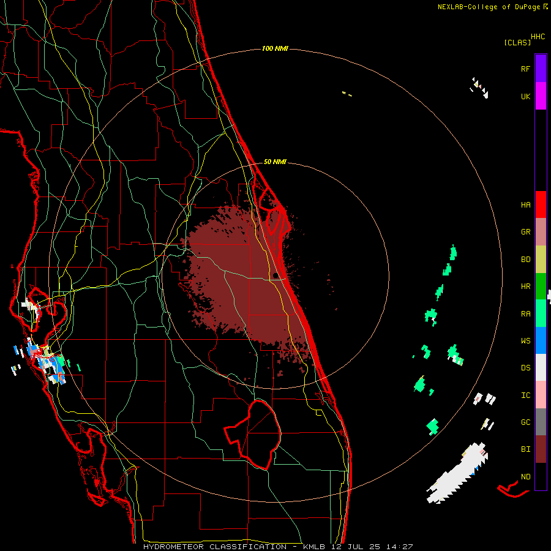Click the "100 NMI" range ring label
Viewport: 551px width, 551px height.
click(275, 48)
